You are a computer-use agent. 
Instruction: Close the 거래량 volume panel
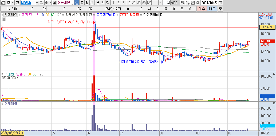[274, 74]
